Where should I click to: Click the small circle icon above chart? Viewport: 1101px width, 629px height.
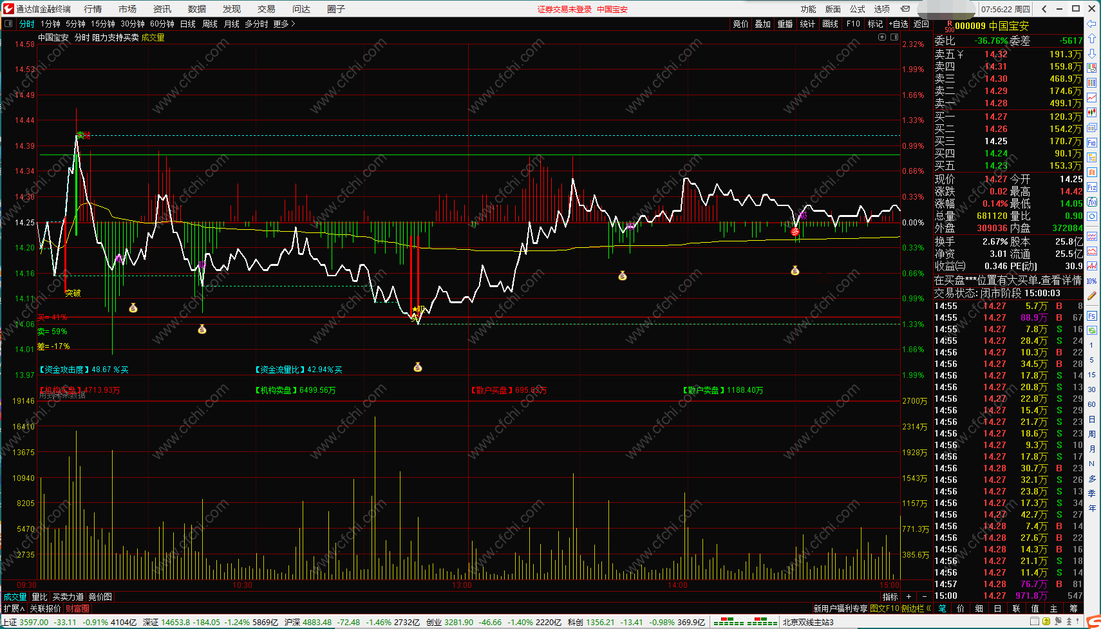(x=882, y=37)
